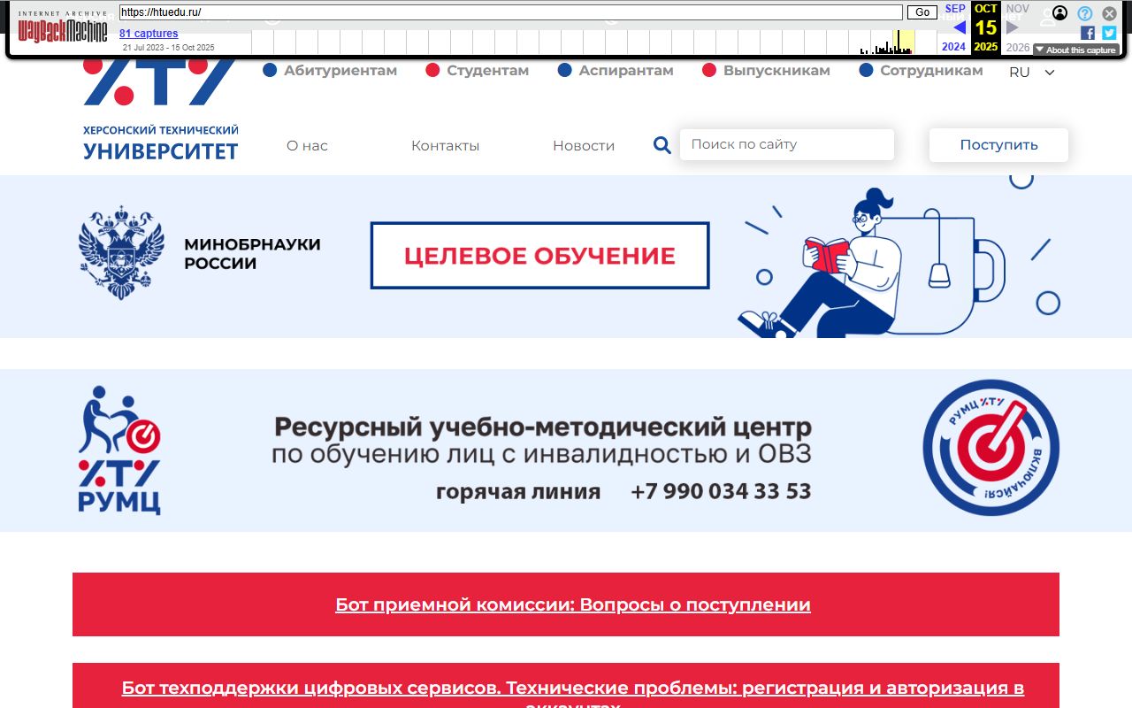Open the RU language dropdown
This screenshot has height=708, width=1132.
(1032, 73)
